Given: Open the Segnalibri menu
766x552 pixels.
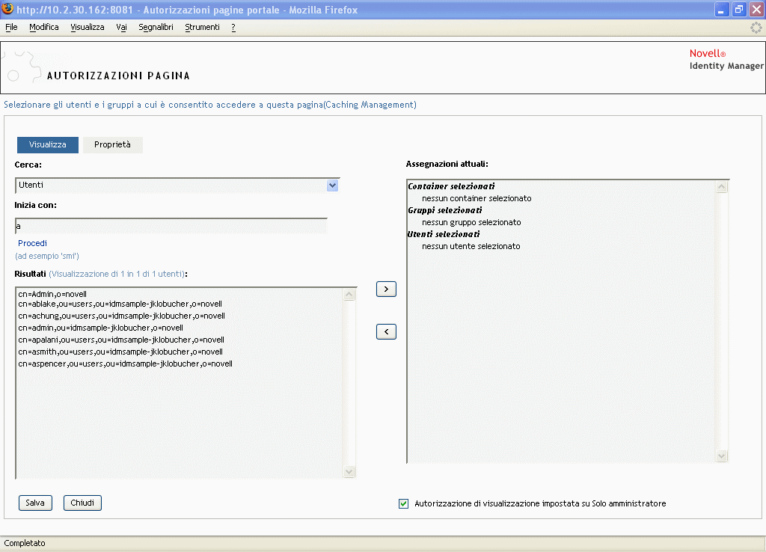Looking at the screenshot, I should (156, 28).
